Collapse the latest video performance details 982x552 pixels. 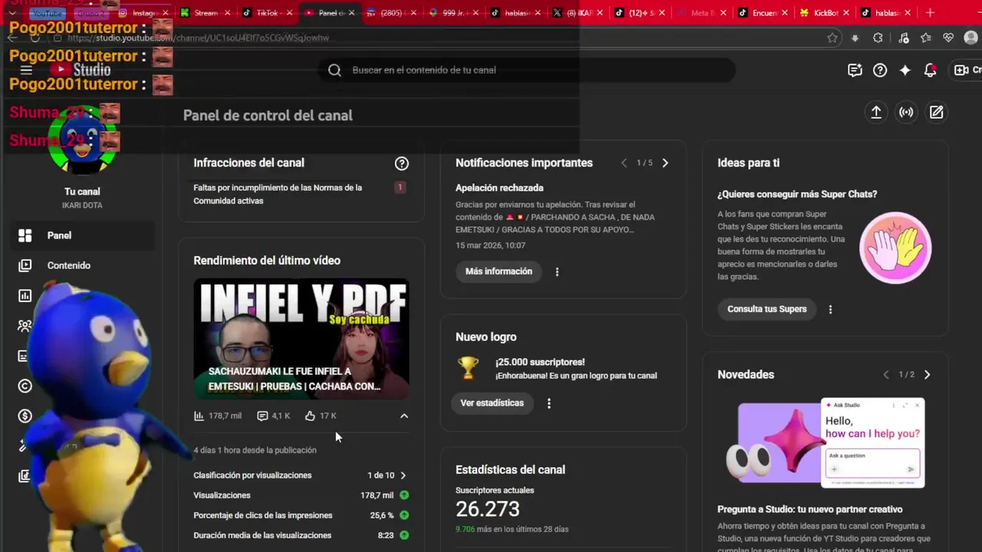pos(404,416)
